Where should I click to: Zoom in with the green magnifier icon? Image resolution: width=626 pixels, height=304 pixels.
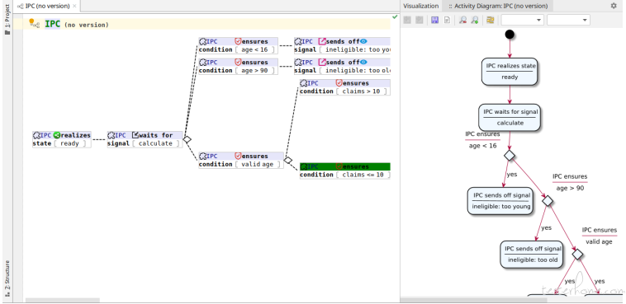point(475,20)
